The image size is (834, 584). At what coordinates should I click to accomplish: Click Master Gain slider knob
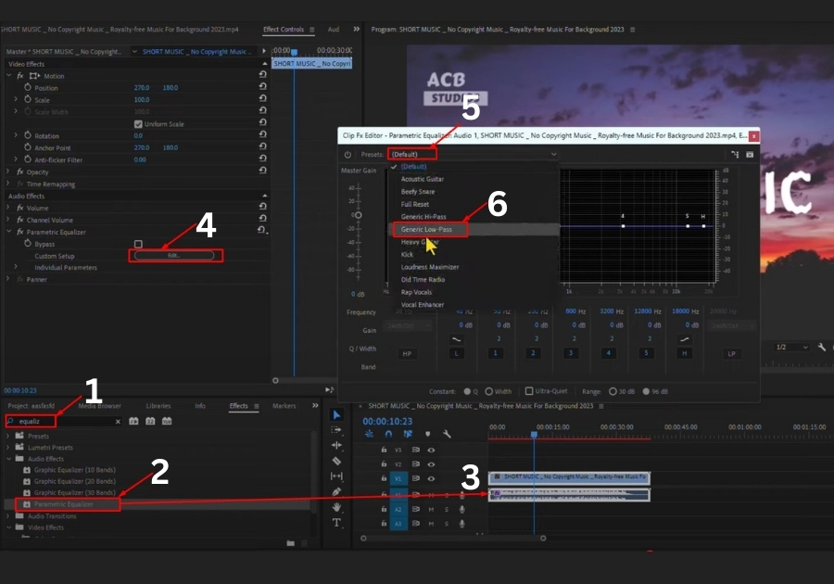358,215
